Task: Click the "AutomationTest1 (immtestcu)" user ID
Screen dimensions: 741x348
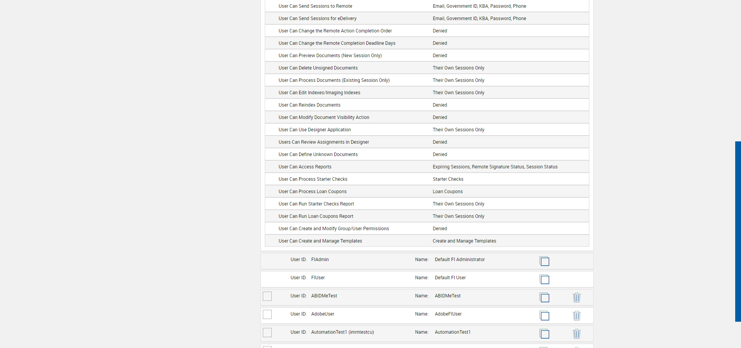Action: [x=342, y=332]
